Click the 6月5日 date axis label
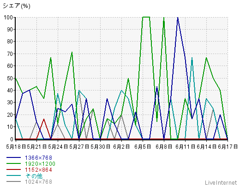Screen dimensions: 240x187 coord(143,147)
